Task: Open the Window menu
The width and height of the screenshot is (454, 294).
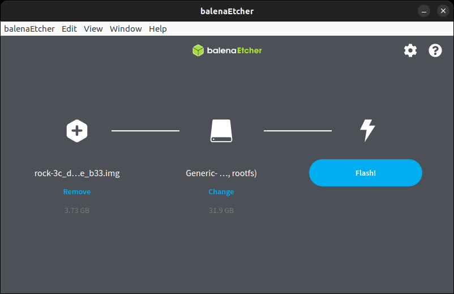Action: 126,29
